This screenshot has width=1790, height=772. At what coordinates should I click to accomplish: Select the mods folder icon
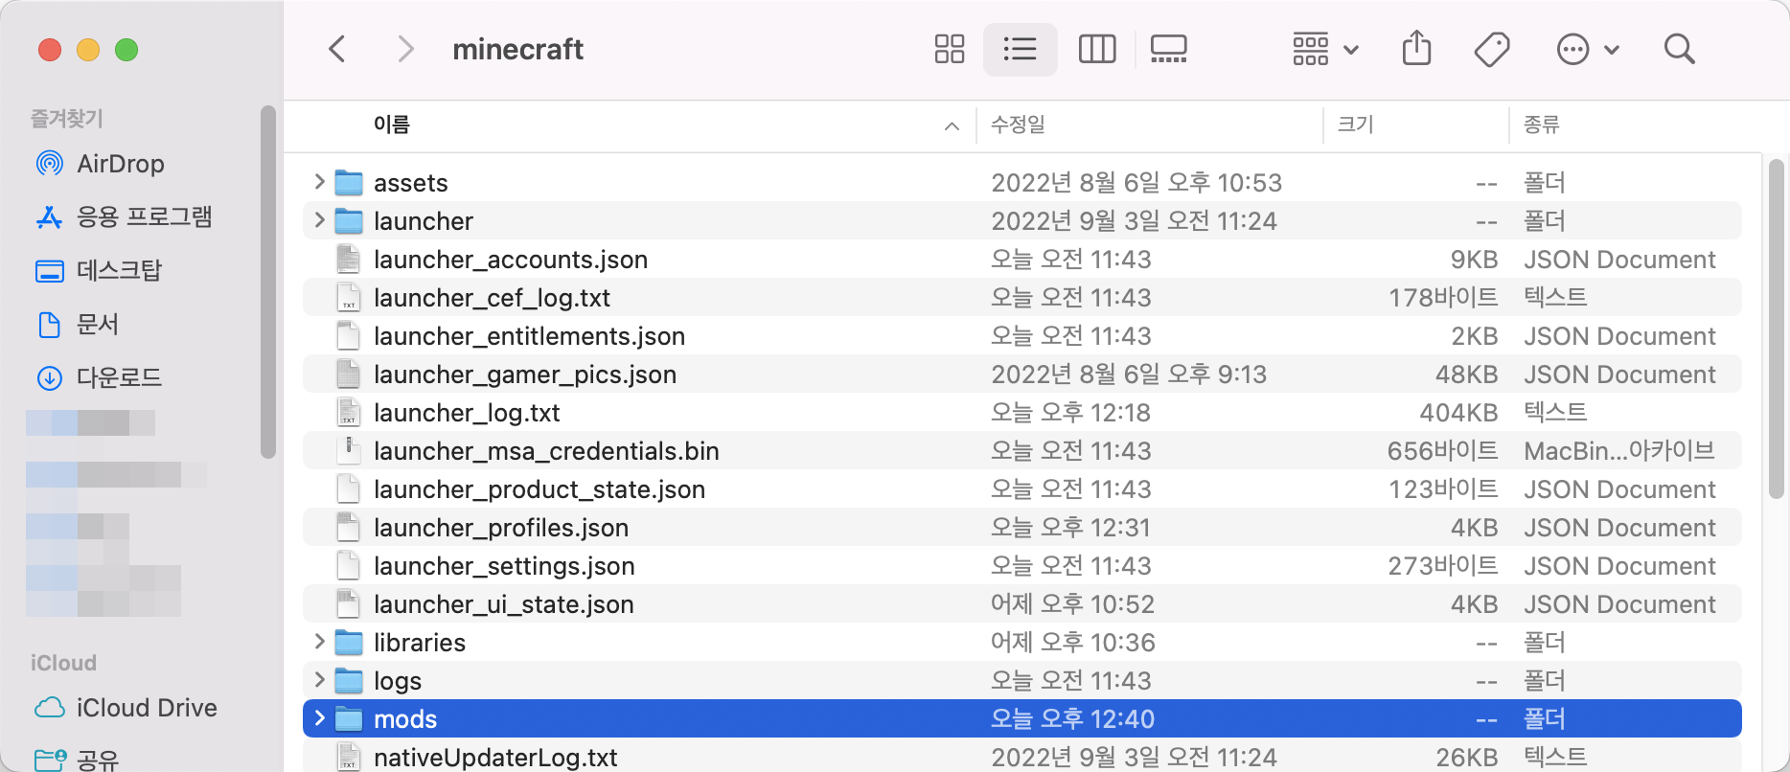click(349, 718)
